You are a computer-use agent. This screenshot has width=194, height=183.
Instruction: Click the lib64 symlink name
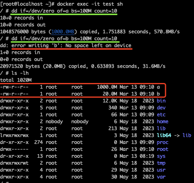pos(164,135)
